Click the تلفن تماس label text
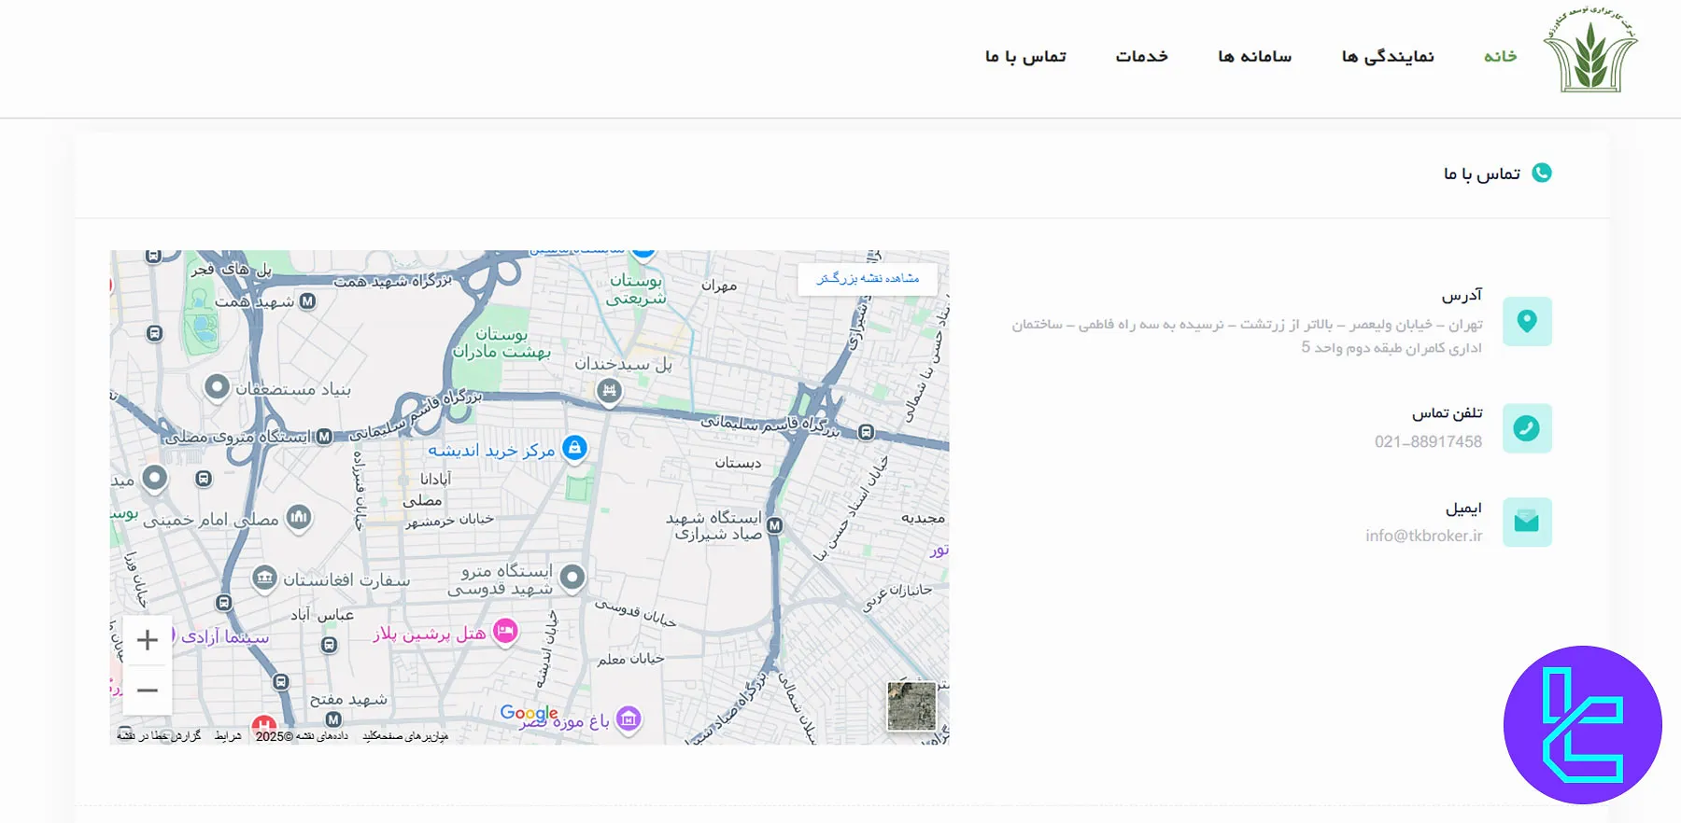This screenshot has height=823, width=1681. point(1447,412)
